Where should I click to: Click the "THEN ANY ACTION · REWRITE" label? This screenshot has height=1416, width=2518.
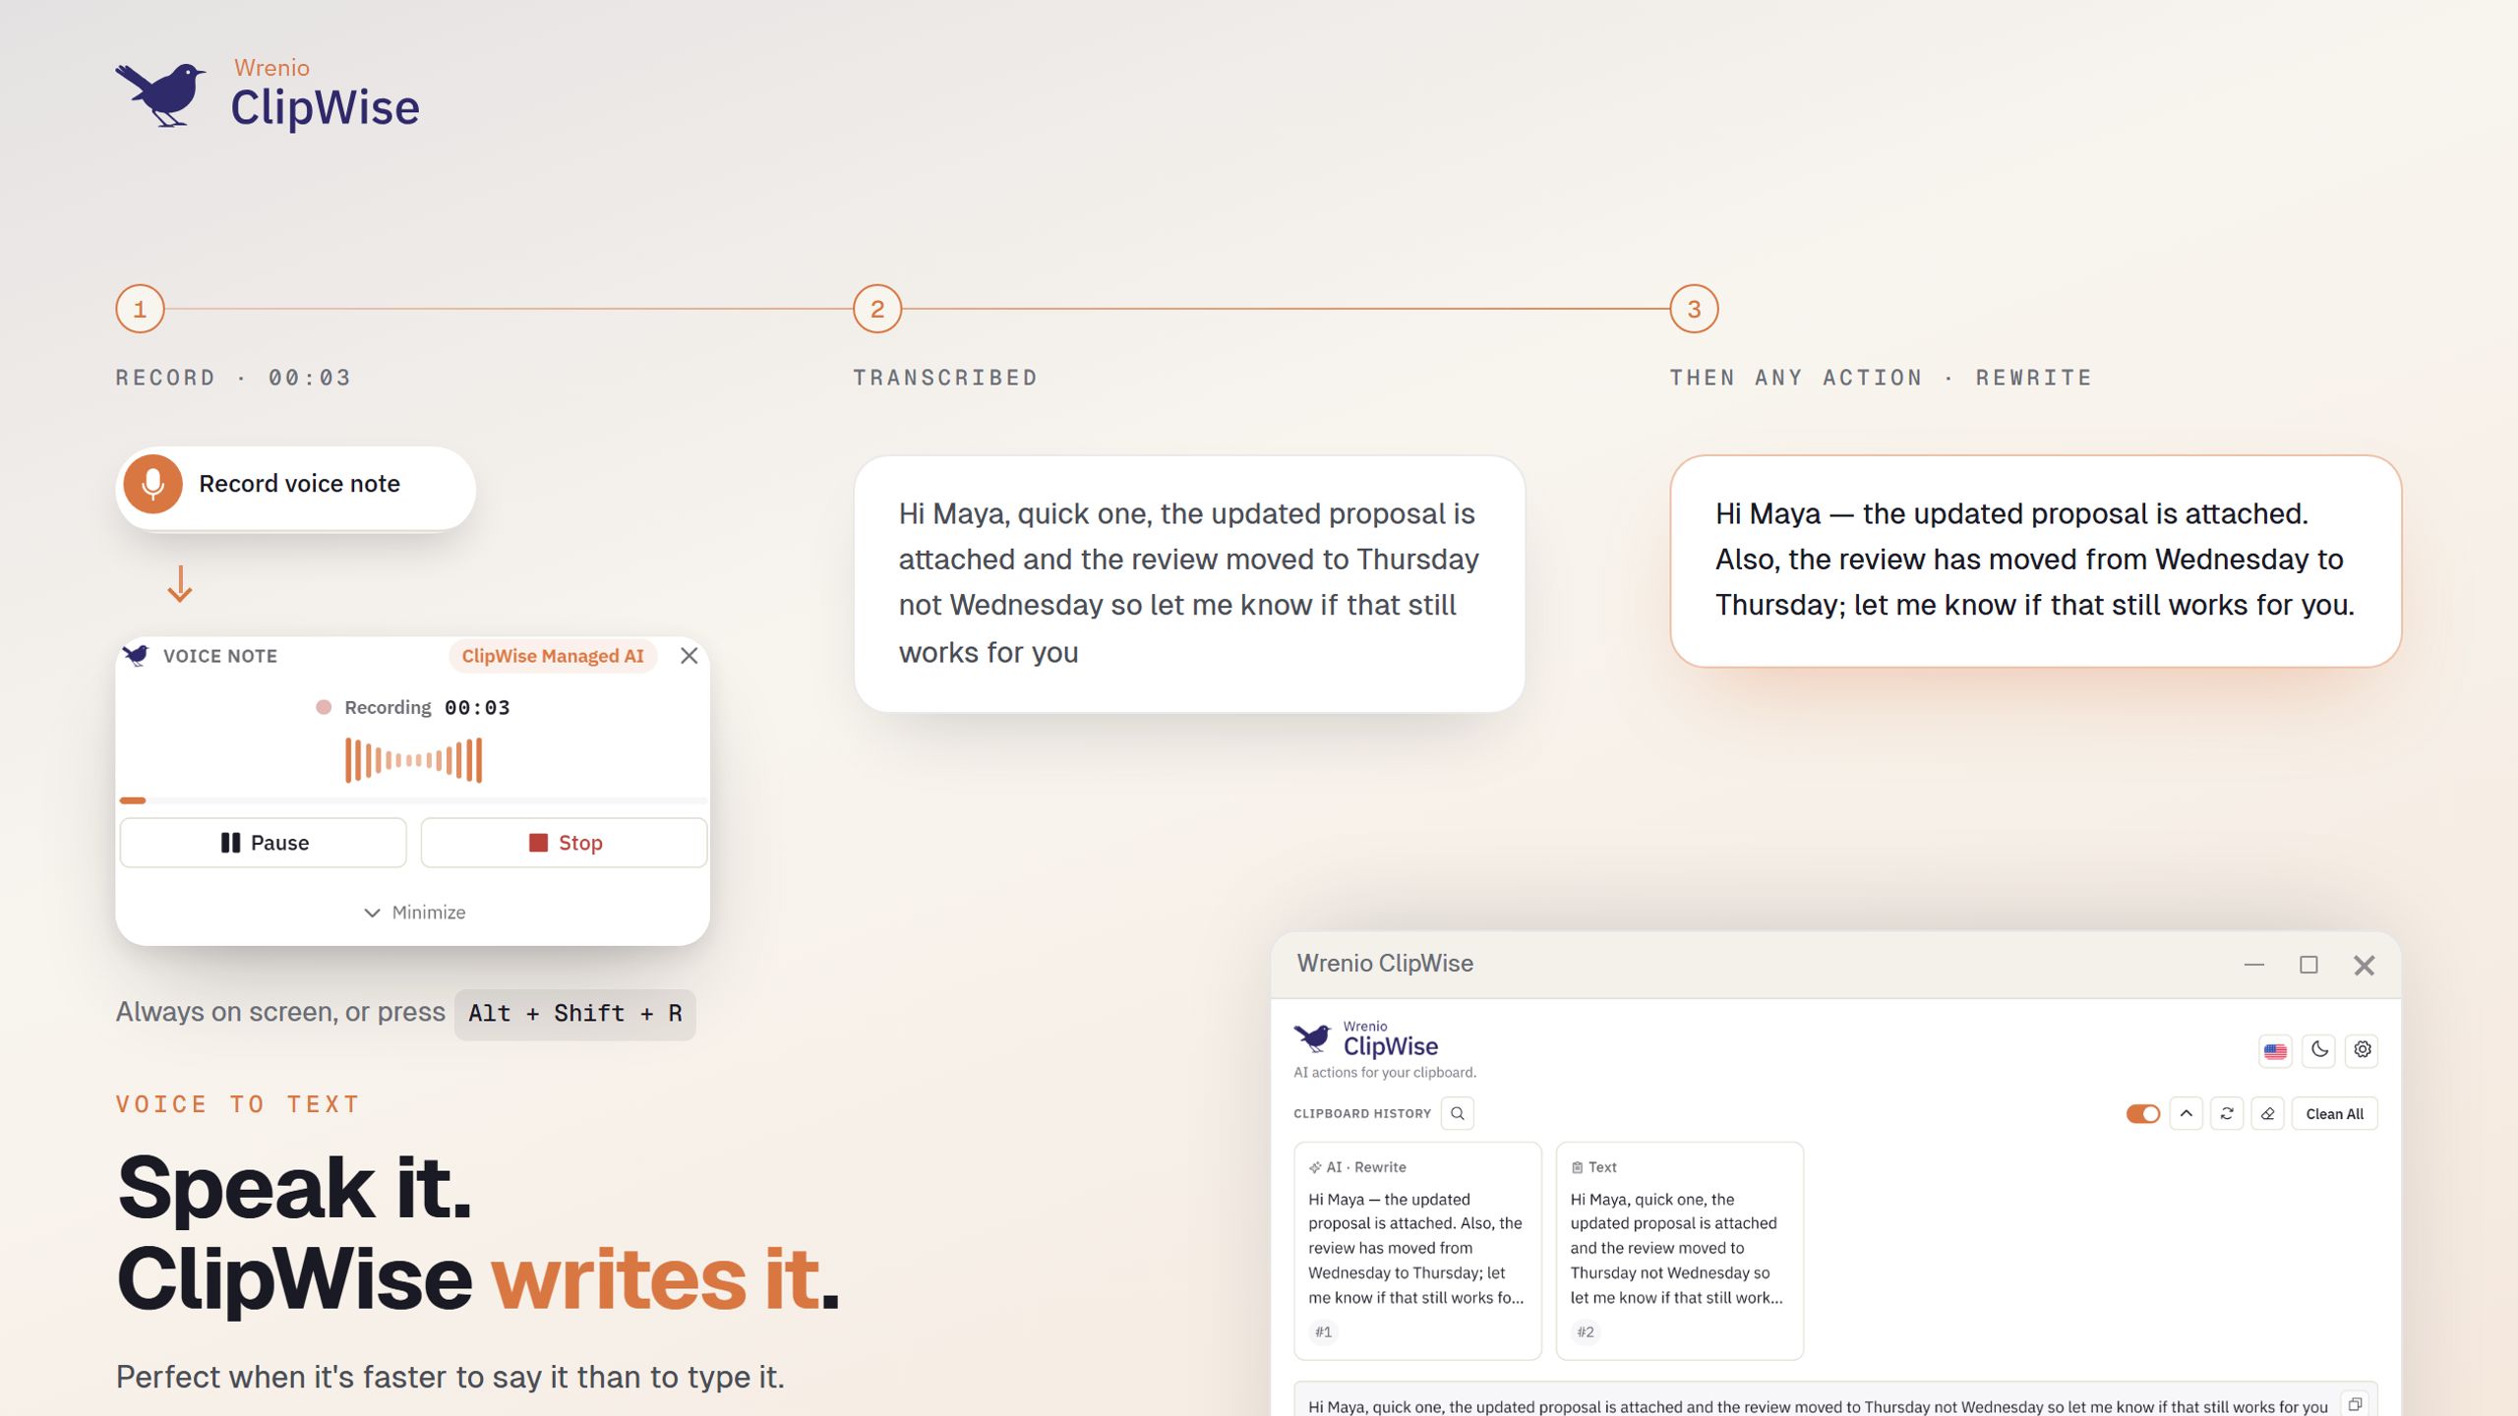1881,378
